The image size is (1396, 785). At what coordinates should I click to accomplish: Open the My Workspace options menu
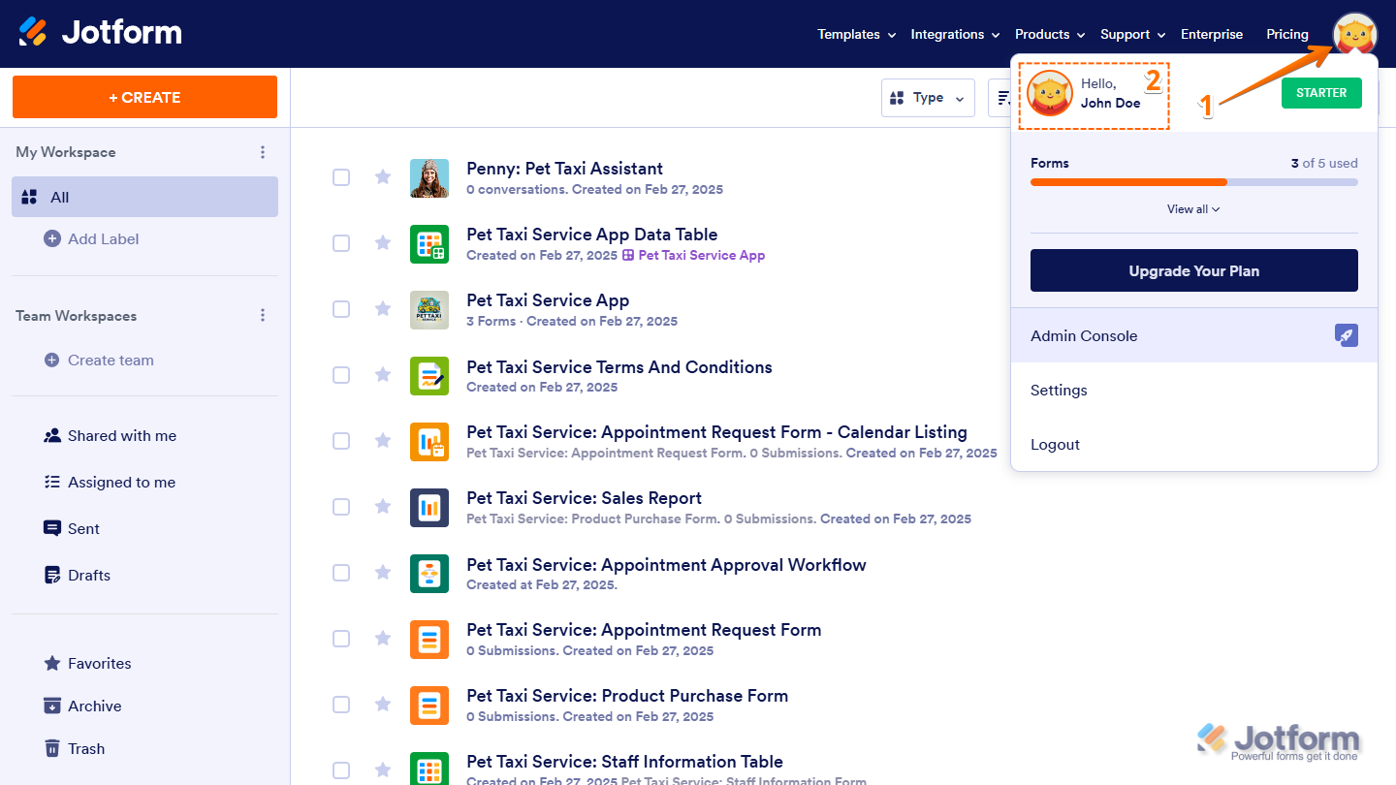click(x=262, y=152)
